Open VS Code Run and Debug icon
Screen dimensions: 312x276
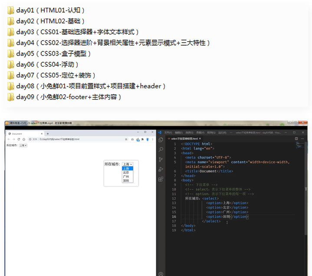[161, 169]
